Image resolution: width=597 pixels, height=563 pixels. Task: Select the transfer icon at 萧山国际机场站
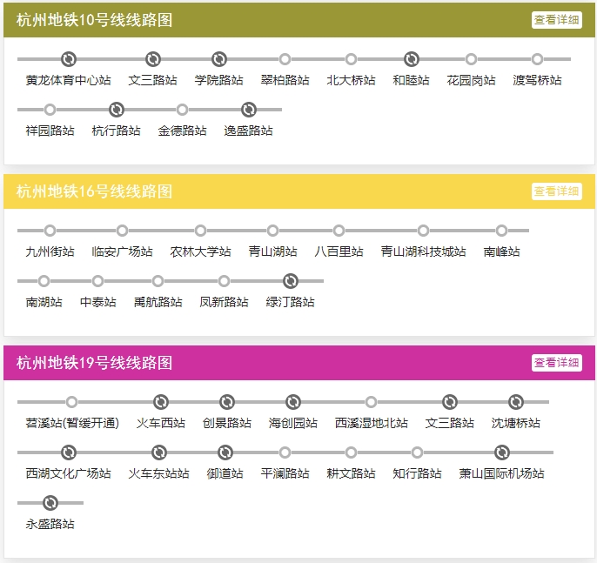pyautogui.click(x=502, y=452)
